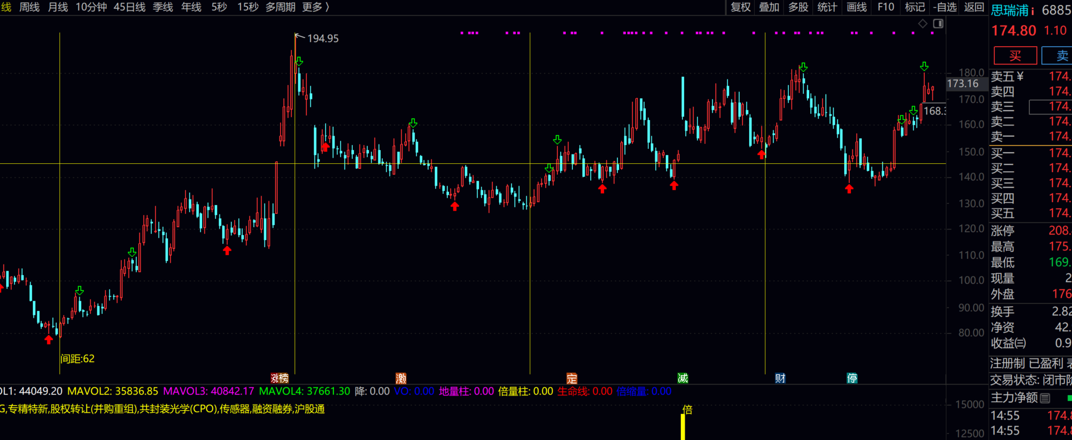Toggle -自选 to remove from watchlist
Viewport: 1072px width, 440px height.
[x=945, y=7]
